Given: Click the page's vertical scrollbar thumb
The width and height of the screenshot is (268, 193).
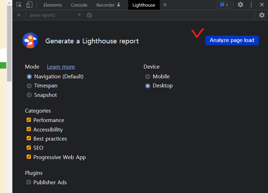Looking at the screenshot, I should click(9, 43).
